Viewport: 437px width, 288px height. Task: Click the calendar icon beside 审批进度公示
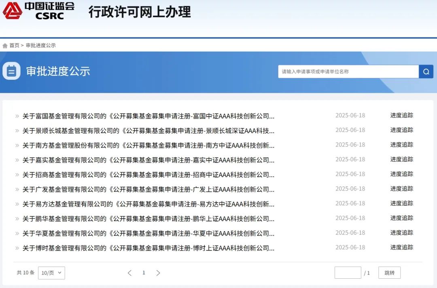11,71
